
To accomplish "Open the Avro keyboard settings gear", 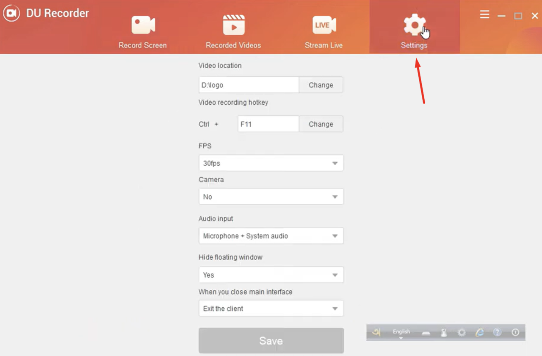I will pos(462,332).
